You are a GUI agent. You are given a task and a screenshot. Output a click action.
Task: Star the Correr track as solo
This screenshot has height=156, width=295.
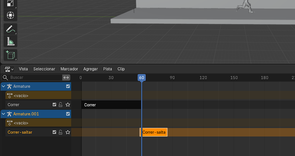[67, 105]
